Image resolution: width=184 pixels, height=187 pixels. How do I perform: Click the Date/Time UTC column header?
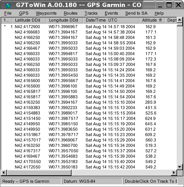111,20
